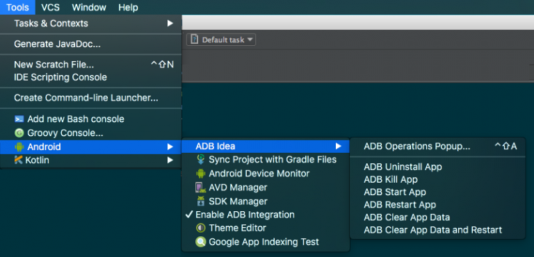The width and height of the screenshot is (534, 257).
Task: Click the Android menu entry label
Action: [44, 147]
